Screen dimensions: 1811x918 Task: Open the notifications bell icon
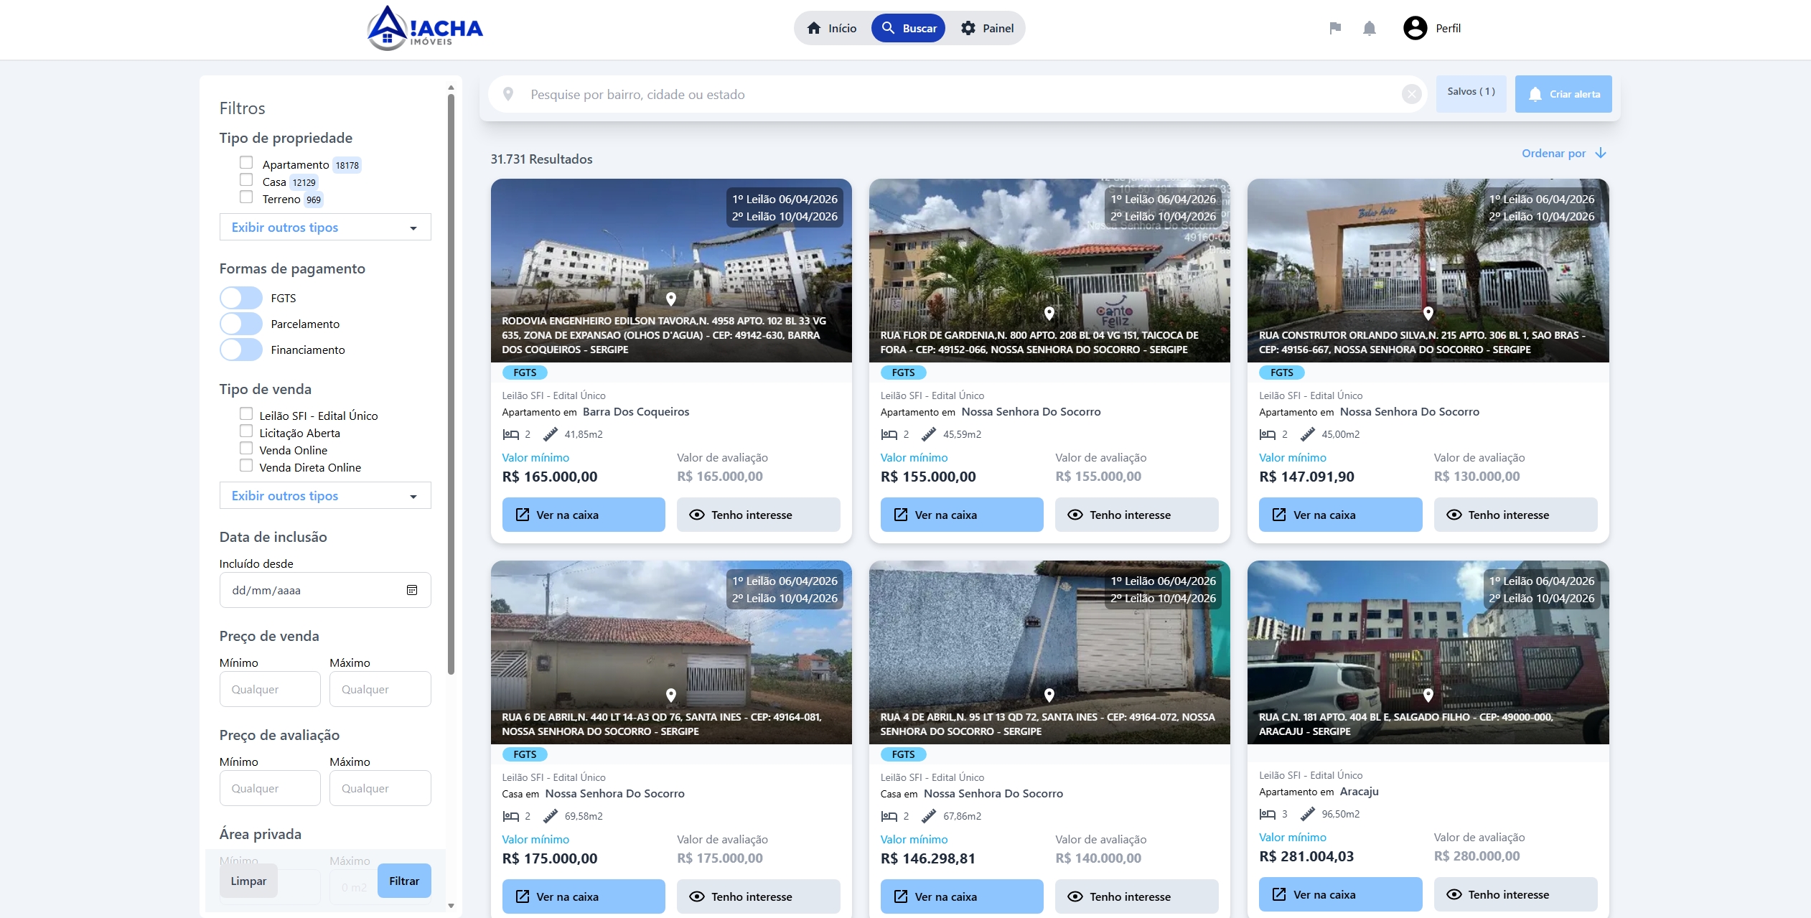pyautogui.click(x=1370, y=28)
